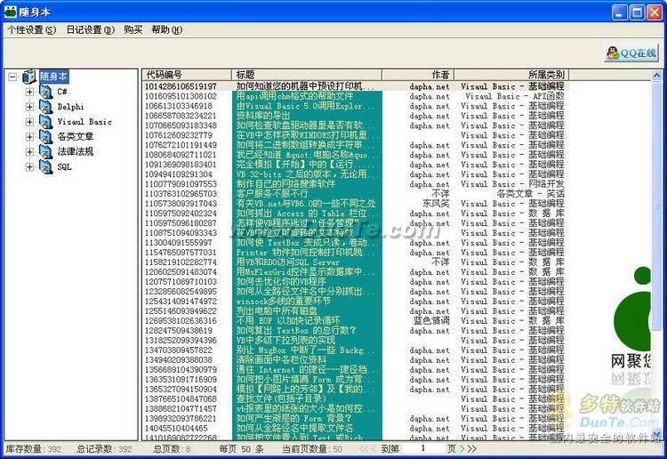667x459 pixels.
Task: Select title 列出电脑中所有磁盘
Action: pos(277,311)
